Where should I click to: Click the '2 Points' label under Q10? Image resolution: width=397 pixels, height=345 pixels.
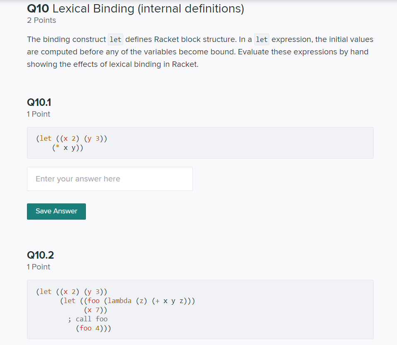[41, 20]
